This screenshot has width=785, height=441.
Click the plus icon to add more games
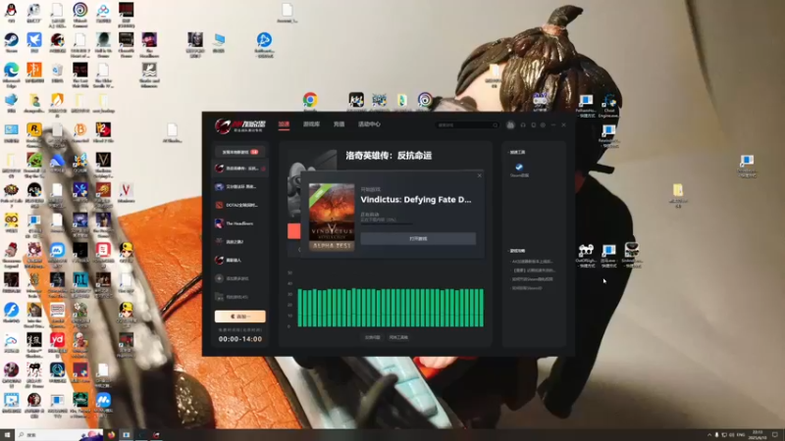[x=219, y=278]
